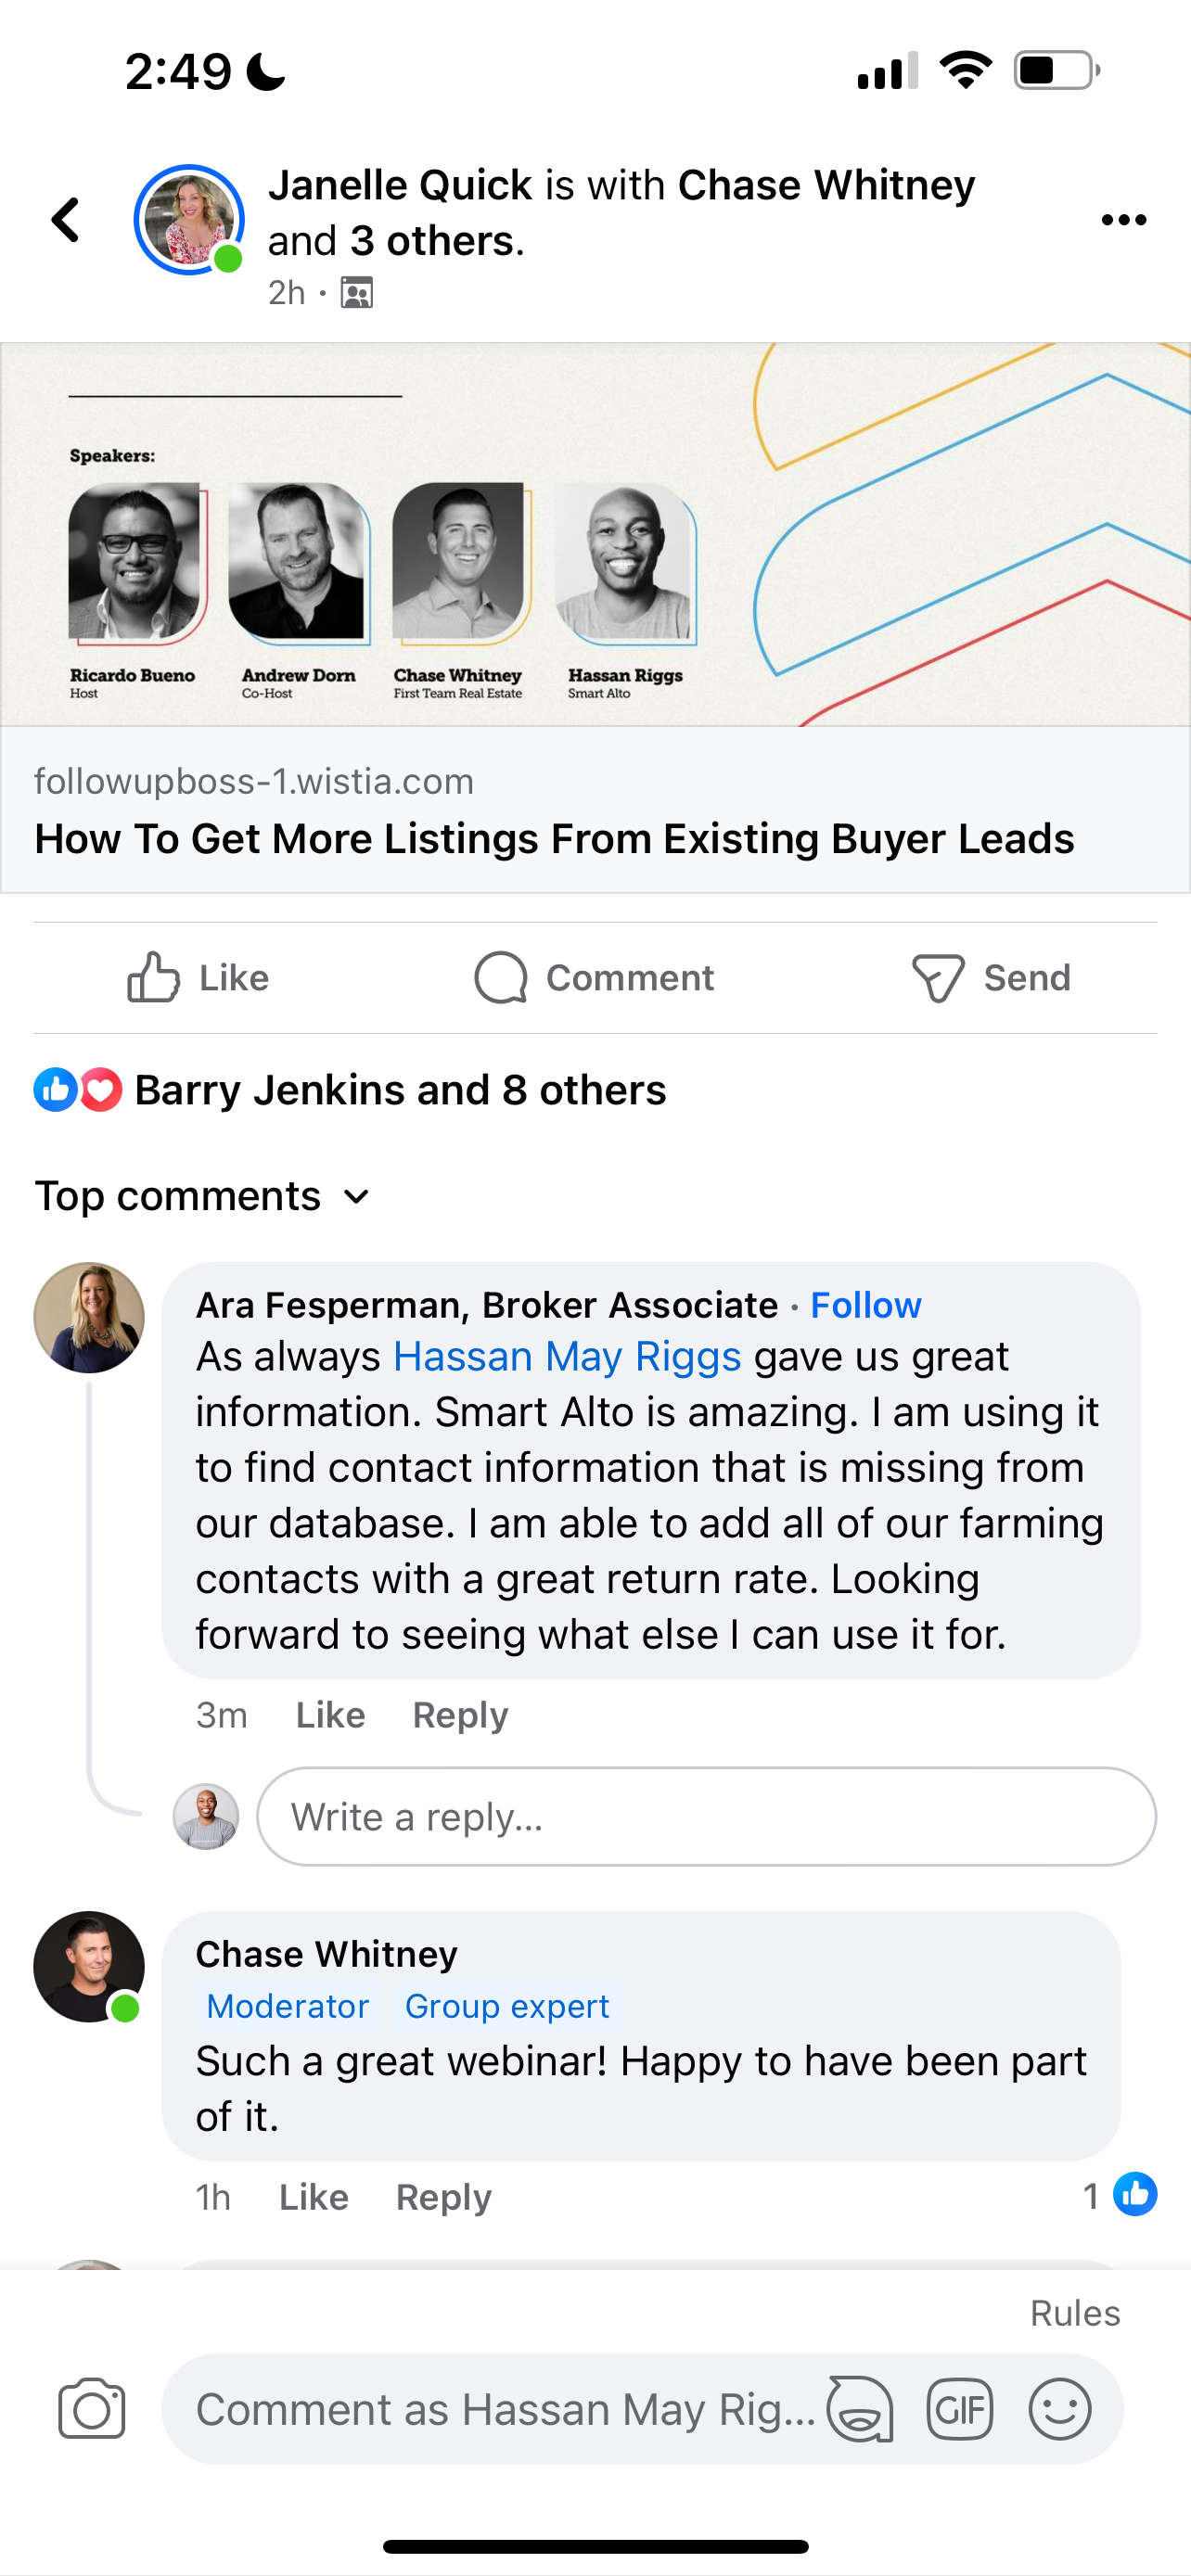Open the Hassan May Riggs mention link
The height and width of the screenshot is (2576, 1191).
click(567, 1357)
